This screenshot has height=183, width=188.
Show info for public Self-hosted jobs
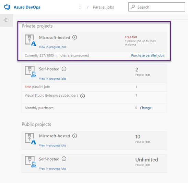(x=64, y=159)
